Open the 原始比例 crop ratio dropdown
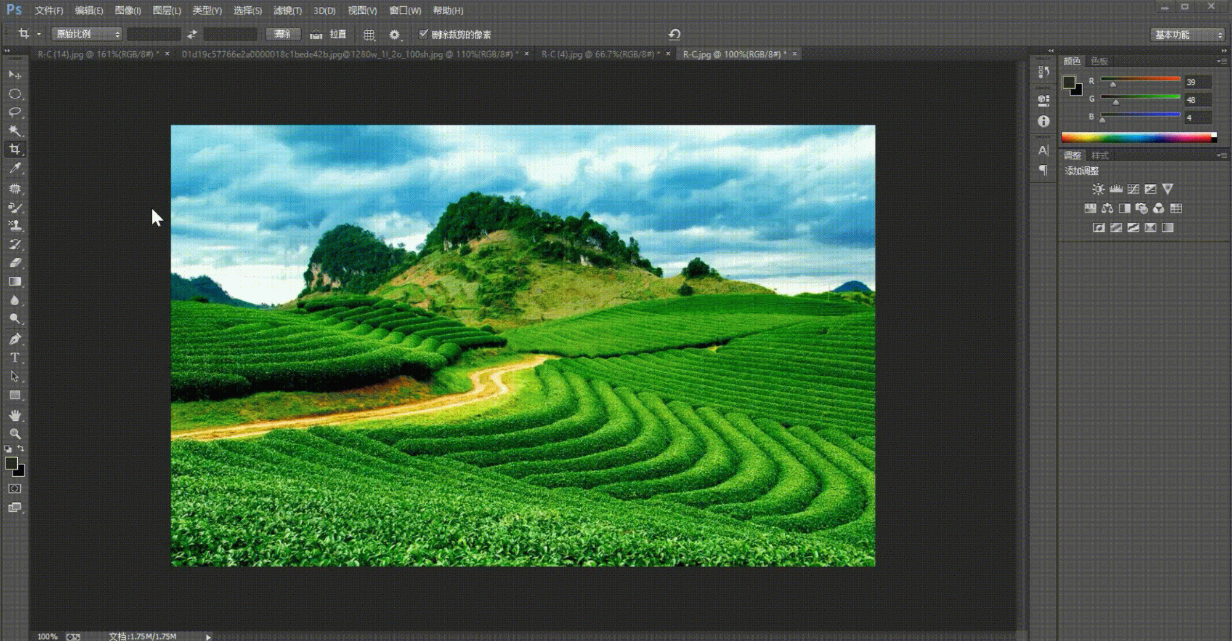1232x641 pixels. point(86,34)
